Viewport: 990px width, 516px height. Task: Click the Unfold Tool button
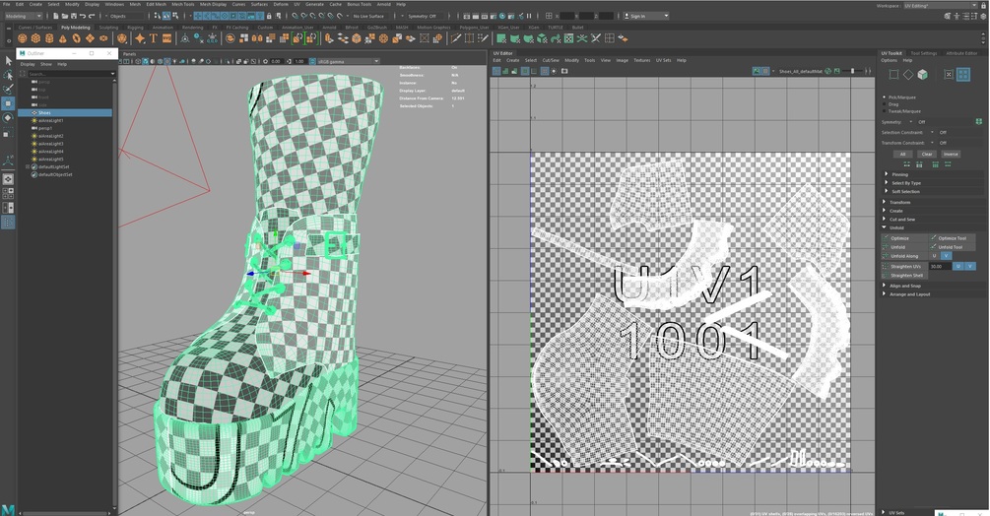tap(953, 246)
